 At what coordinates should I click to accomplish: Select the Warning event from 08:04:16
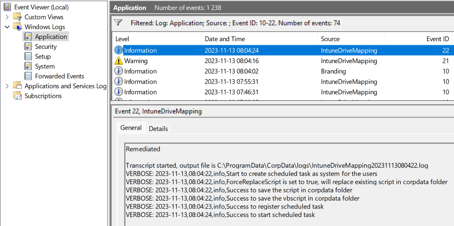coord(139,61)
